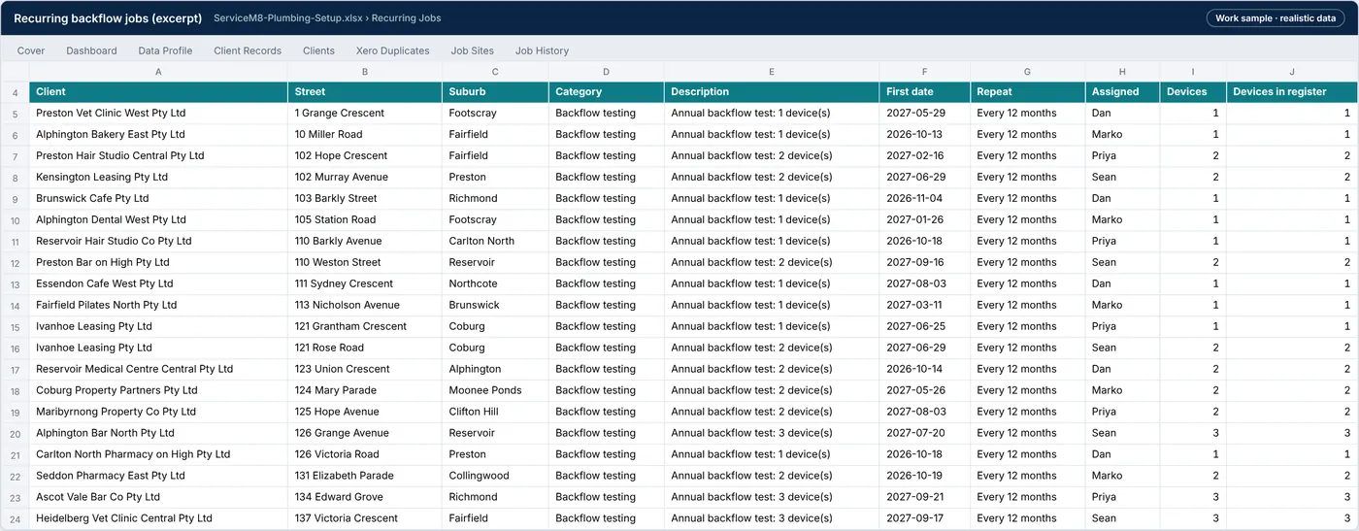
Task: Select cell Fairfield Pilates North Pty Ltd
Action: (158, 306)
